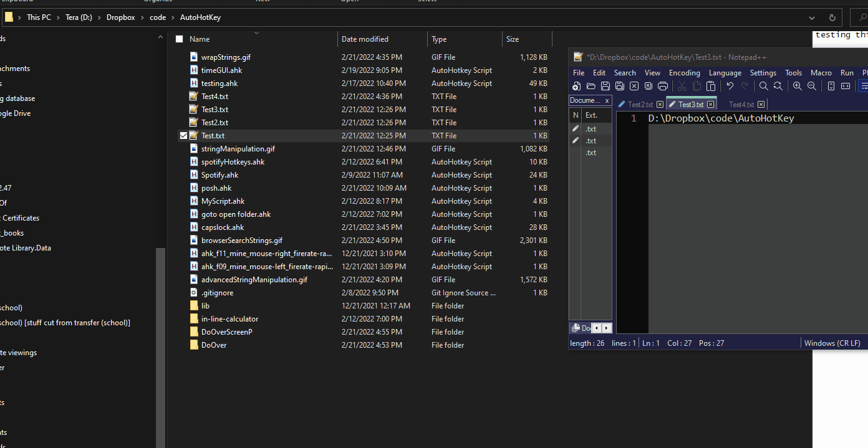Uncheck the Test.txt file checkbox
The image size is (868, 448).
(183, 136)
